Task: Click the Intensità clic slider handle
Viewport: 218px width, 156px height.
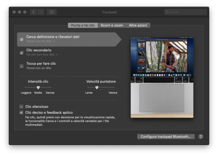Action: tap(38, 88)
